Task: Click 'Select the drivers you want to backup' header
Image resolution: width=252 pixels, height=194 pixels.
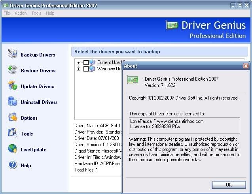Action: [x=117, y=52]
